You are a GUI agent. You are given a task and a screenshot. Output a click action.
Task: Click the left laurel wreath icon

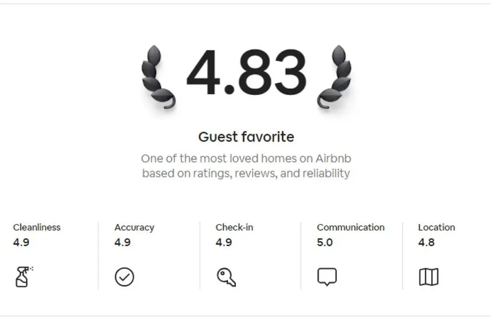pyautogui.click(x=158, y=77)
